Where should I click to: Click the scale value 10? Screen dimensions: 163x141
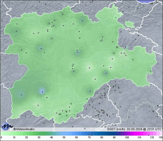[14, 137]
